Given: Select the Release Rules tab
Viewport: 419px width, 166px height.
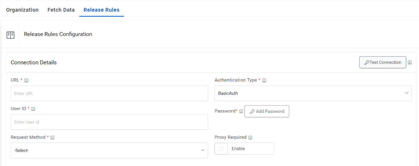Looking at the screenshot, I should tap(102, 10).
